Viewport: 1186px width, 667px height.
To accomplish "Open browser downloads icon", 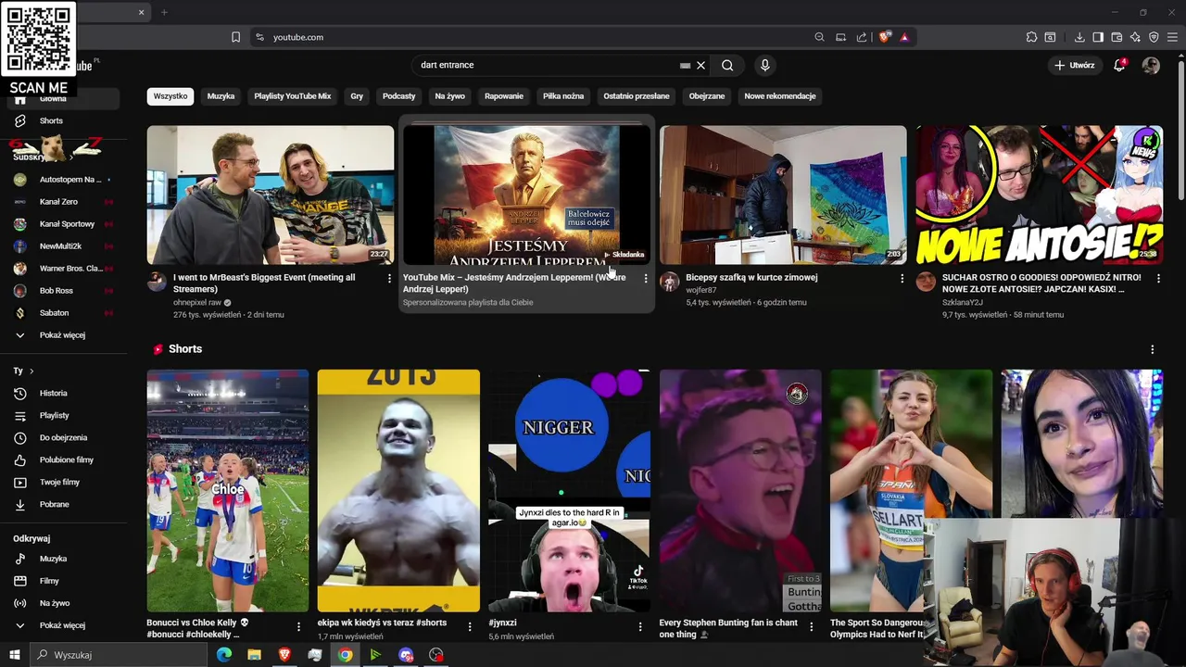I will 1079,37.
